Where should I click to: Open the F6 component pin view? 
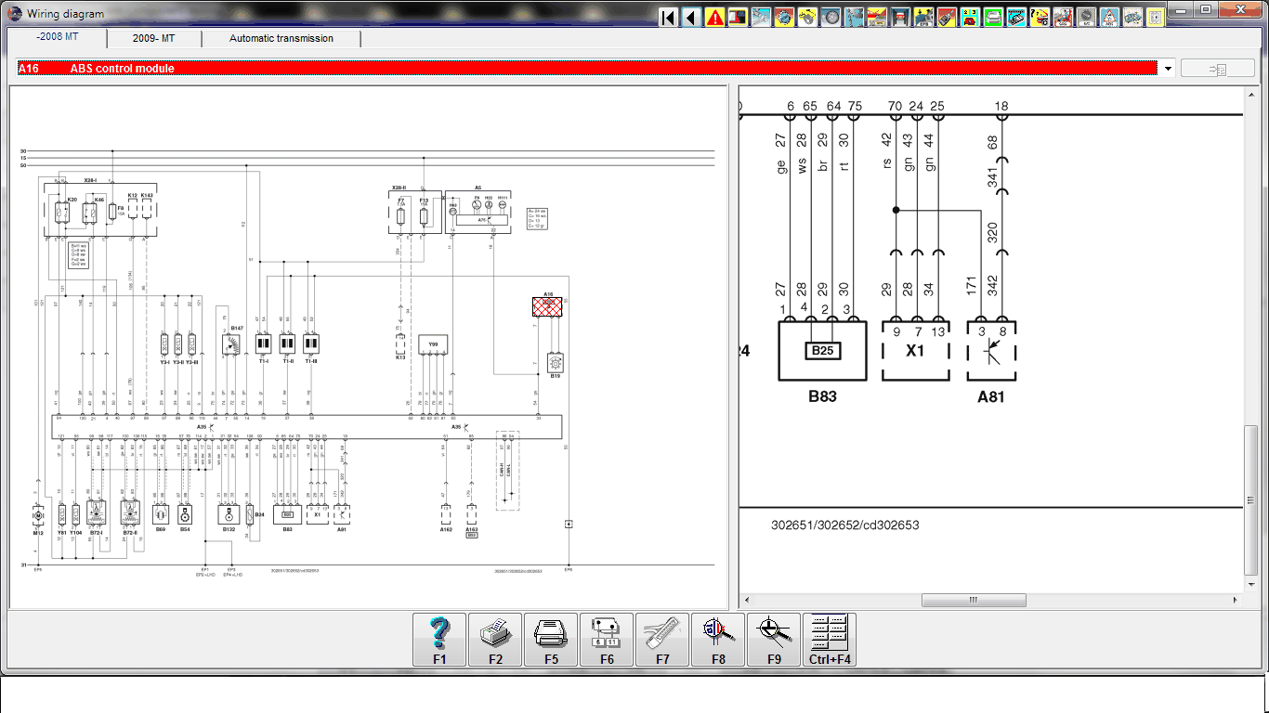[x=607, y=639]
